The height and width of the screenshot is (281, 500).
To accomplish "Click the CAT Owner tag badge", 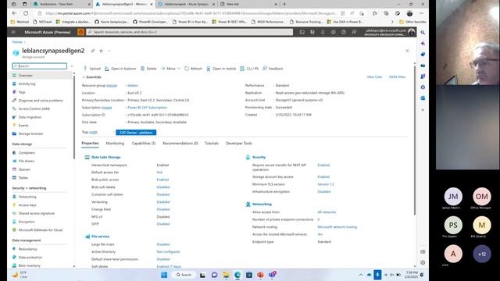I will pos(136,133).
